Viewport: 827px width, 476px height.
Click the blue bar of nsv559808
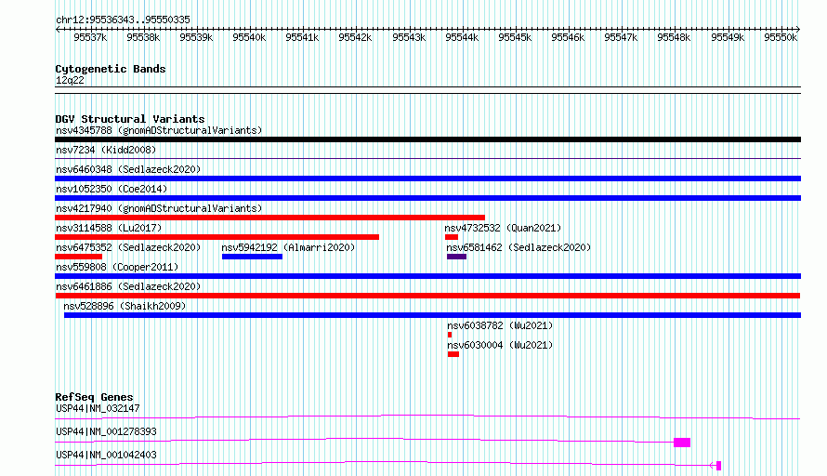point(427,276)
